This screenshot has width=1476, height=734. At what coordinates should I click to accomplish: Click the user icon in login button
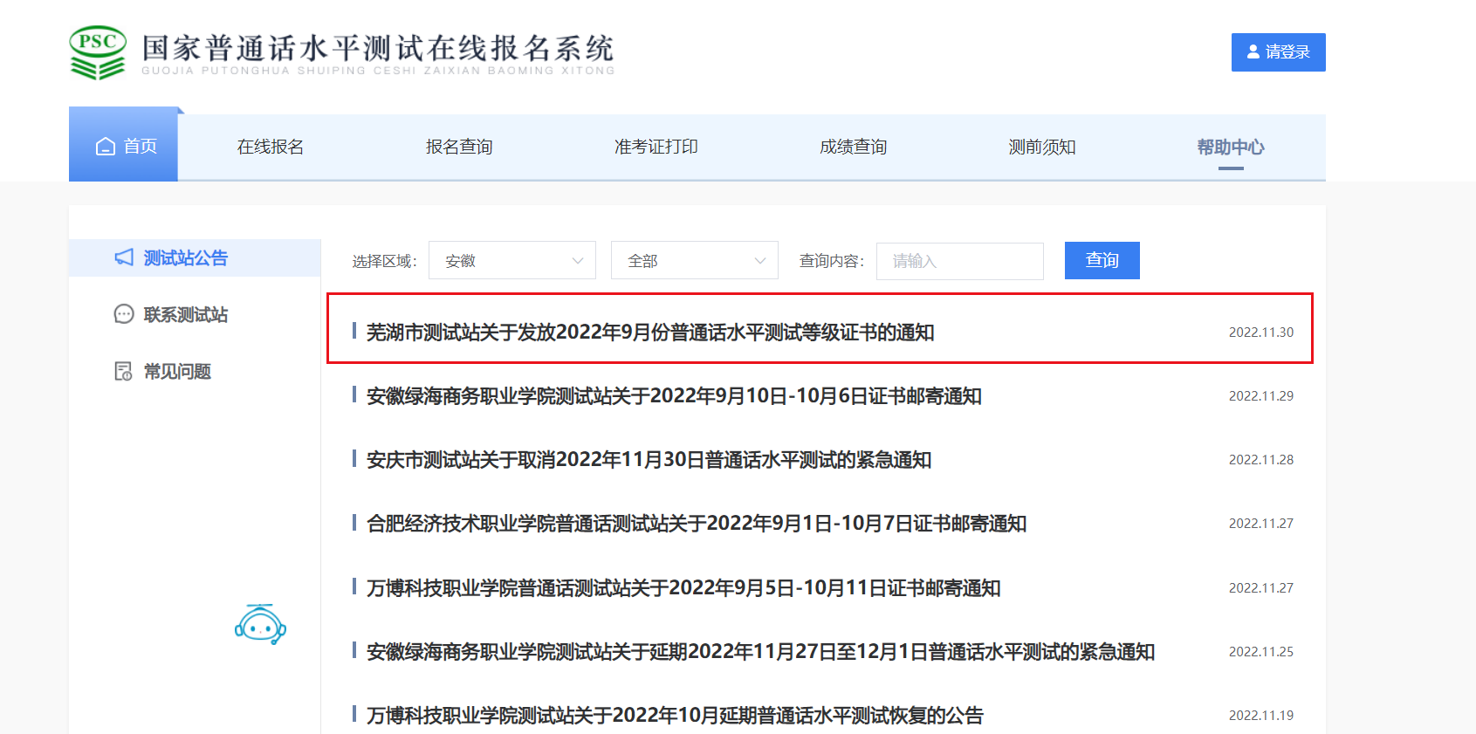coord(1253,52)
